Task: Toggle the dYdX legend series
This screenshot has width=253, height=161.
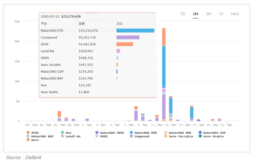Action: pyautogui.click(x=28, y=133)
